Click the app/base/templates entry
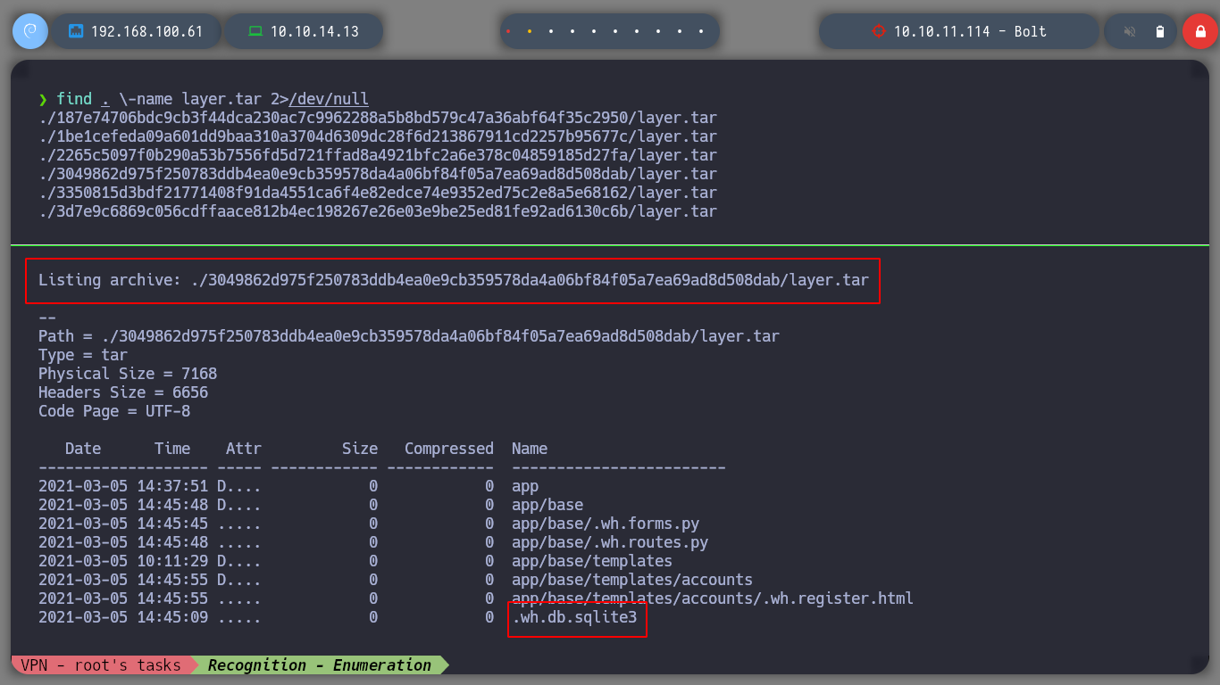Screen dimensions: 1220x685 [x=592, y=561]
